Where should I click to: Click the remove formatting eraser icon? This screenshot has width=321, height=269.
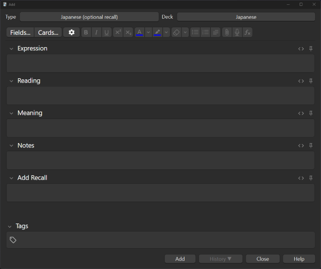coord(176,32)
